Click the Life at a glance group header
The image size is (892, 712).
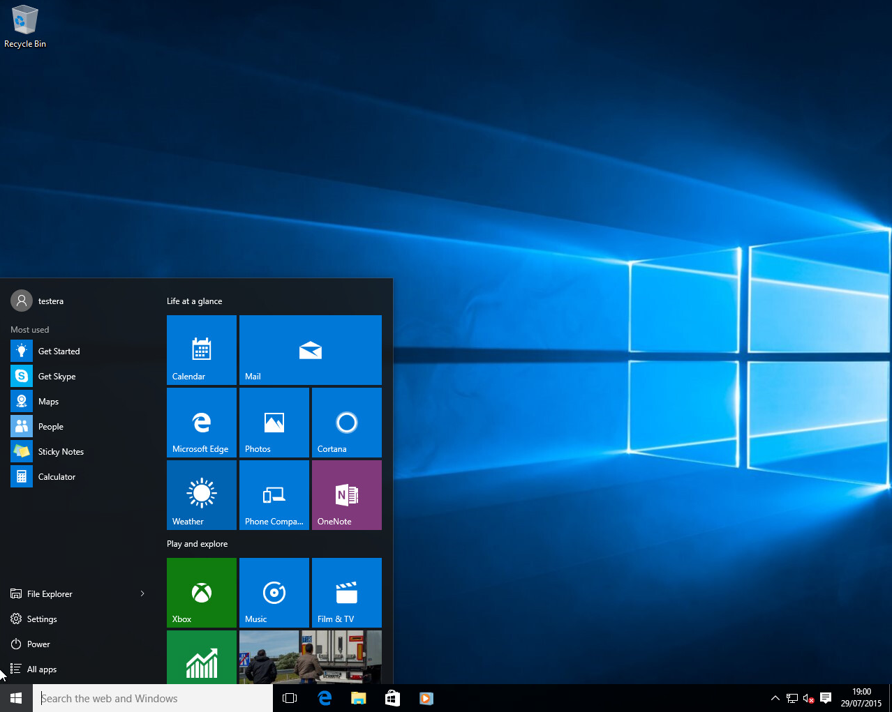point(194,301)
